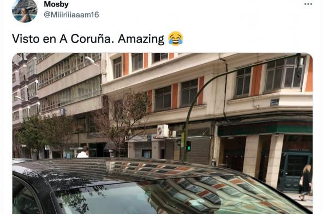Click the word 'Amazing' in the tweet

pos(141,39)
